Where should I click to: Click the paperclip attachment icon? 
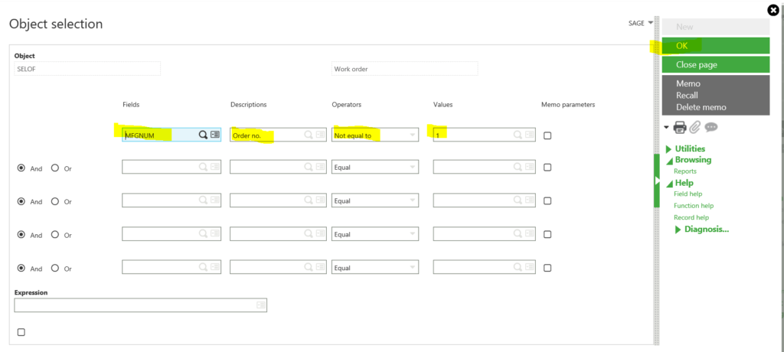tap(695, 127)
